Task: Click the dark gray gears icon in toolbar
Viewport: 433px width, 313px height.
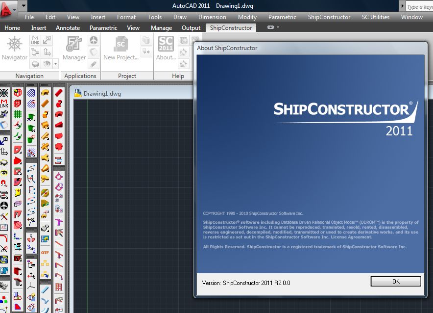Action: 45,228
